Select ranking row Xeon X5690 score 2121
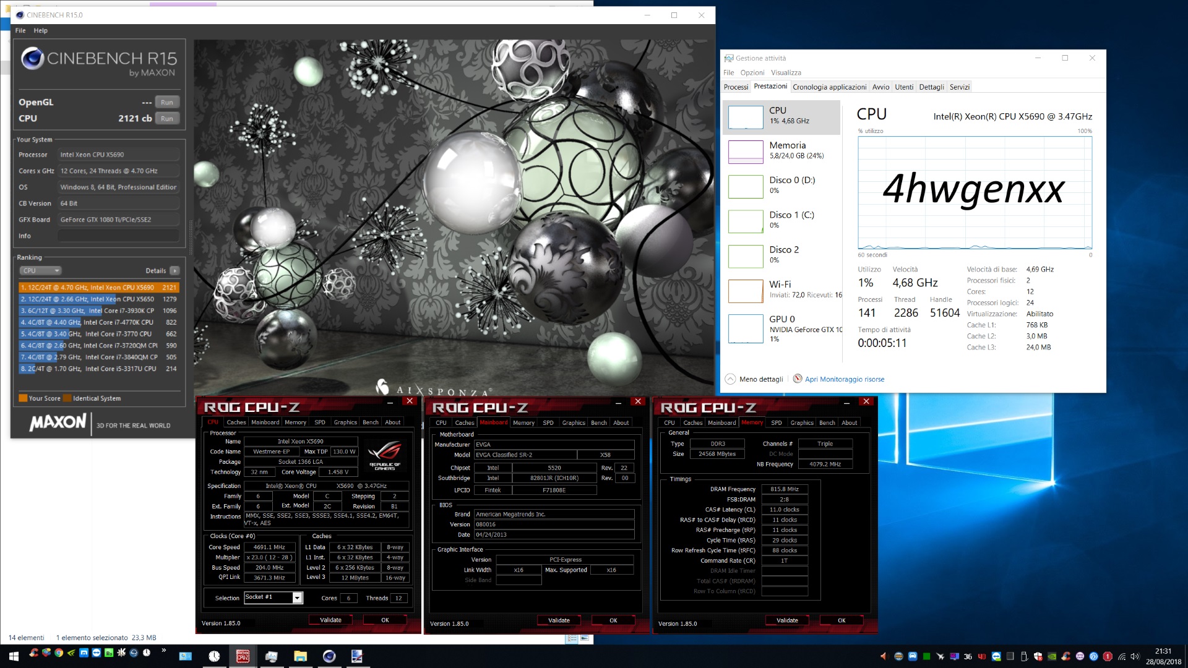The height and width of the screenshot is (668, 1188). [x=99, y=288]
